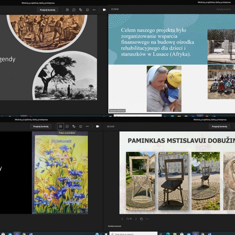Screen dimensions: 235x235
Task: Open more actions in bottom-left meeting window
Action: point(87,127)
